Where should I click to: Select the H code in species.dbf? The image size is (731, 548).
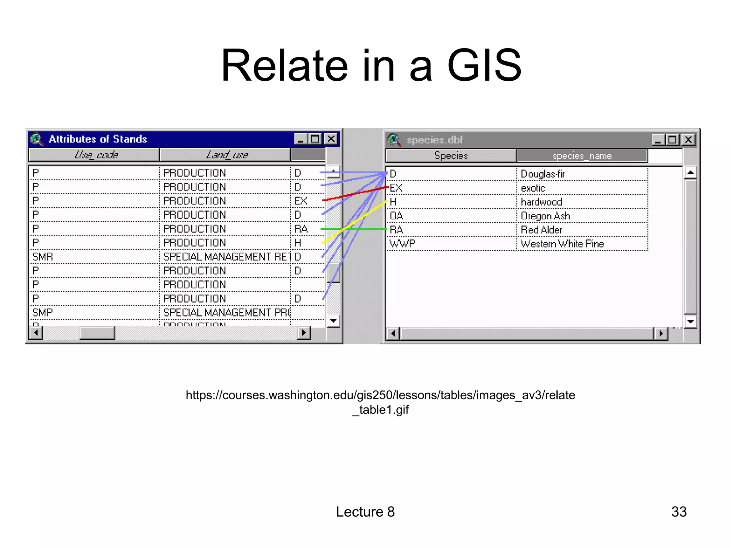[x=452, y=202]
